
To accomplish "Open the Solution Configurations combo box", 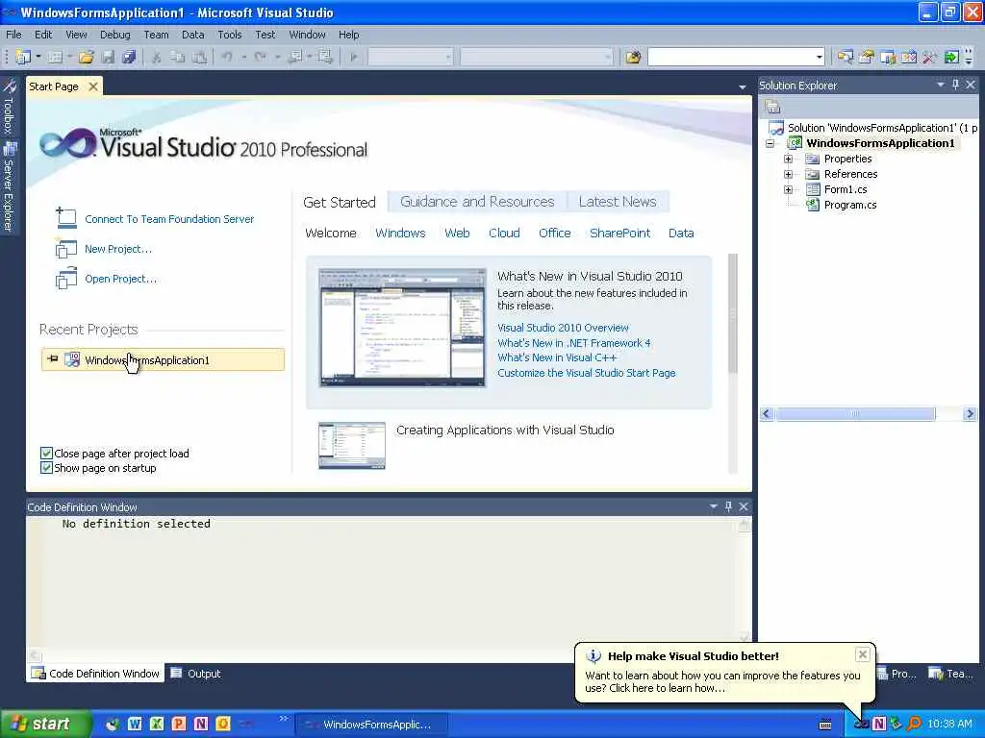I will point(410,57).
